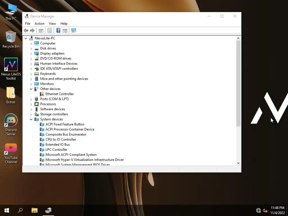Click the muted speaker tray icon
Viewport: 288px width, 216px height.
(x=265, y=210)
